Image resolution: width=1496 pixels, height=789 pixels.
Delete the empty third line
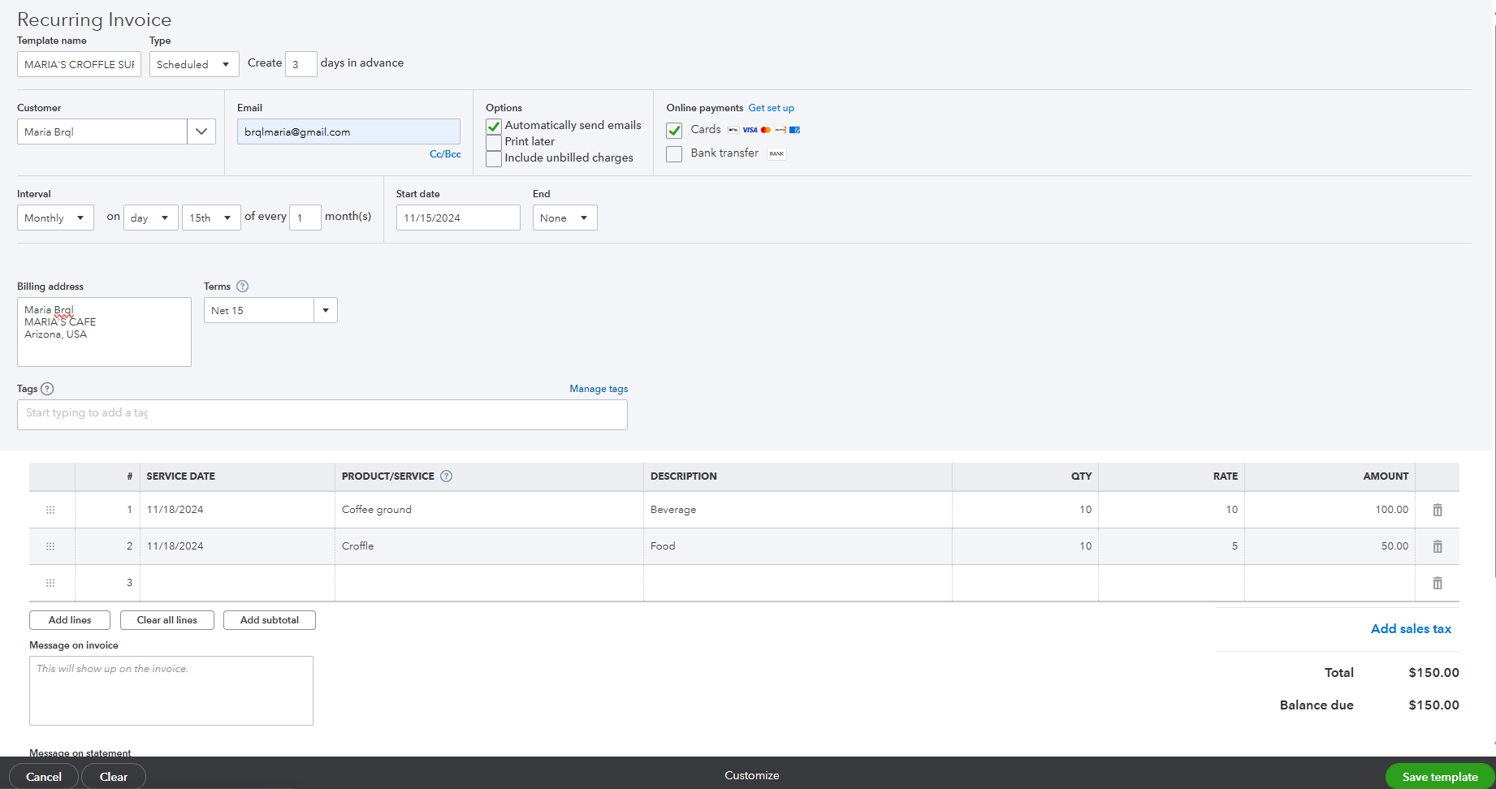[1437, 583]
